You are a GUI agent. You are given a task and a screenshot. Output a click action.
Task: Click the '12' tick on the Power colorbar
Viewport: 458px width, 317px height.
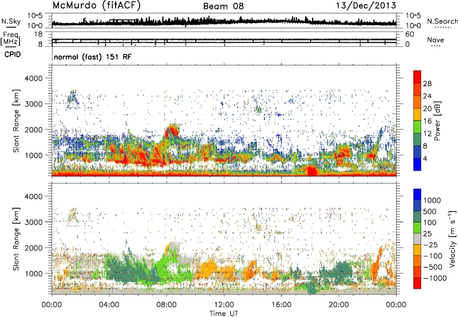click(x=427, y=134)
